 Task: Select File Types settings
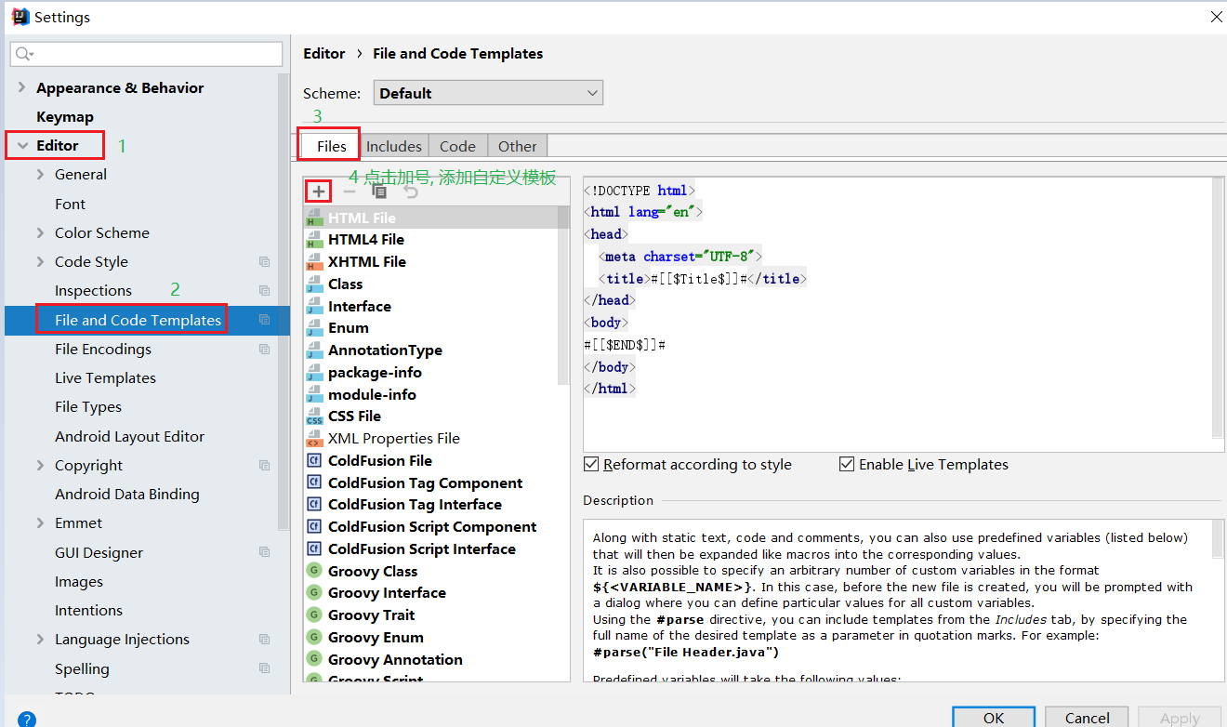[x=88, y=407]
